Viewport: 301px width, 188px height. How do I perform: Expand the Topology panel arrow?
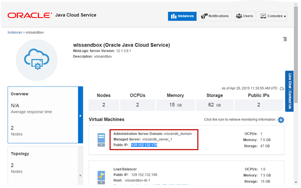tap(80, 175)
